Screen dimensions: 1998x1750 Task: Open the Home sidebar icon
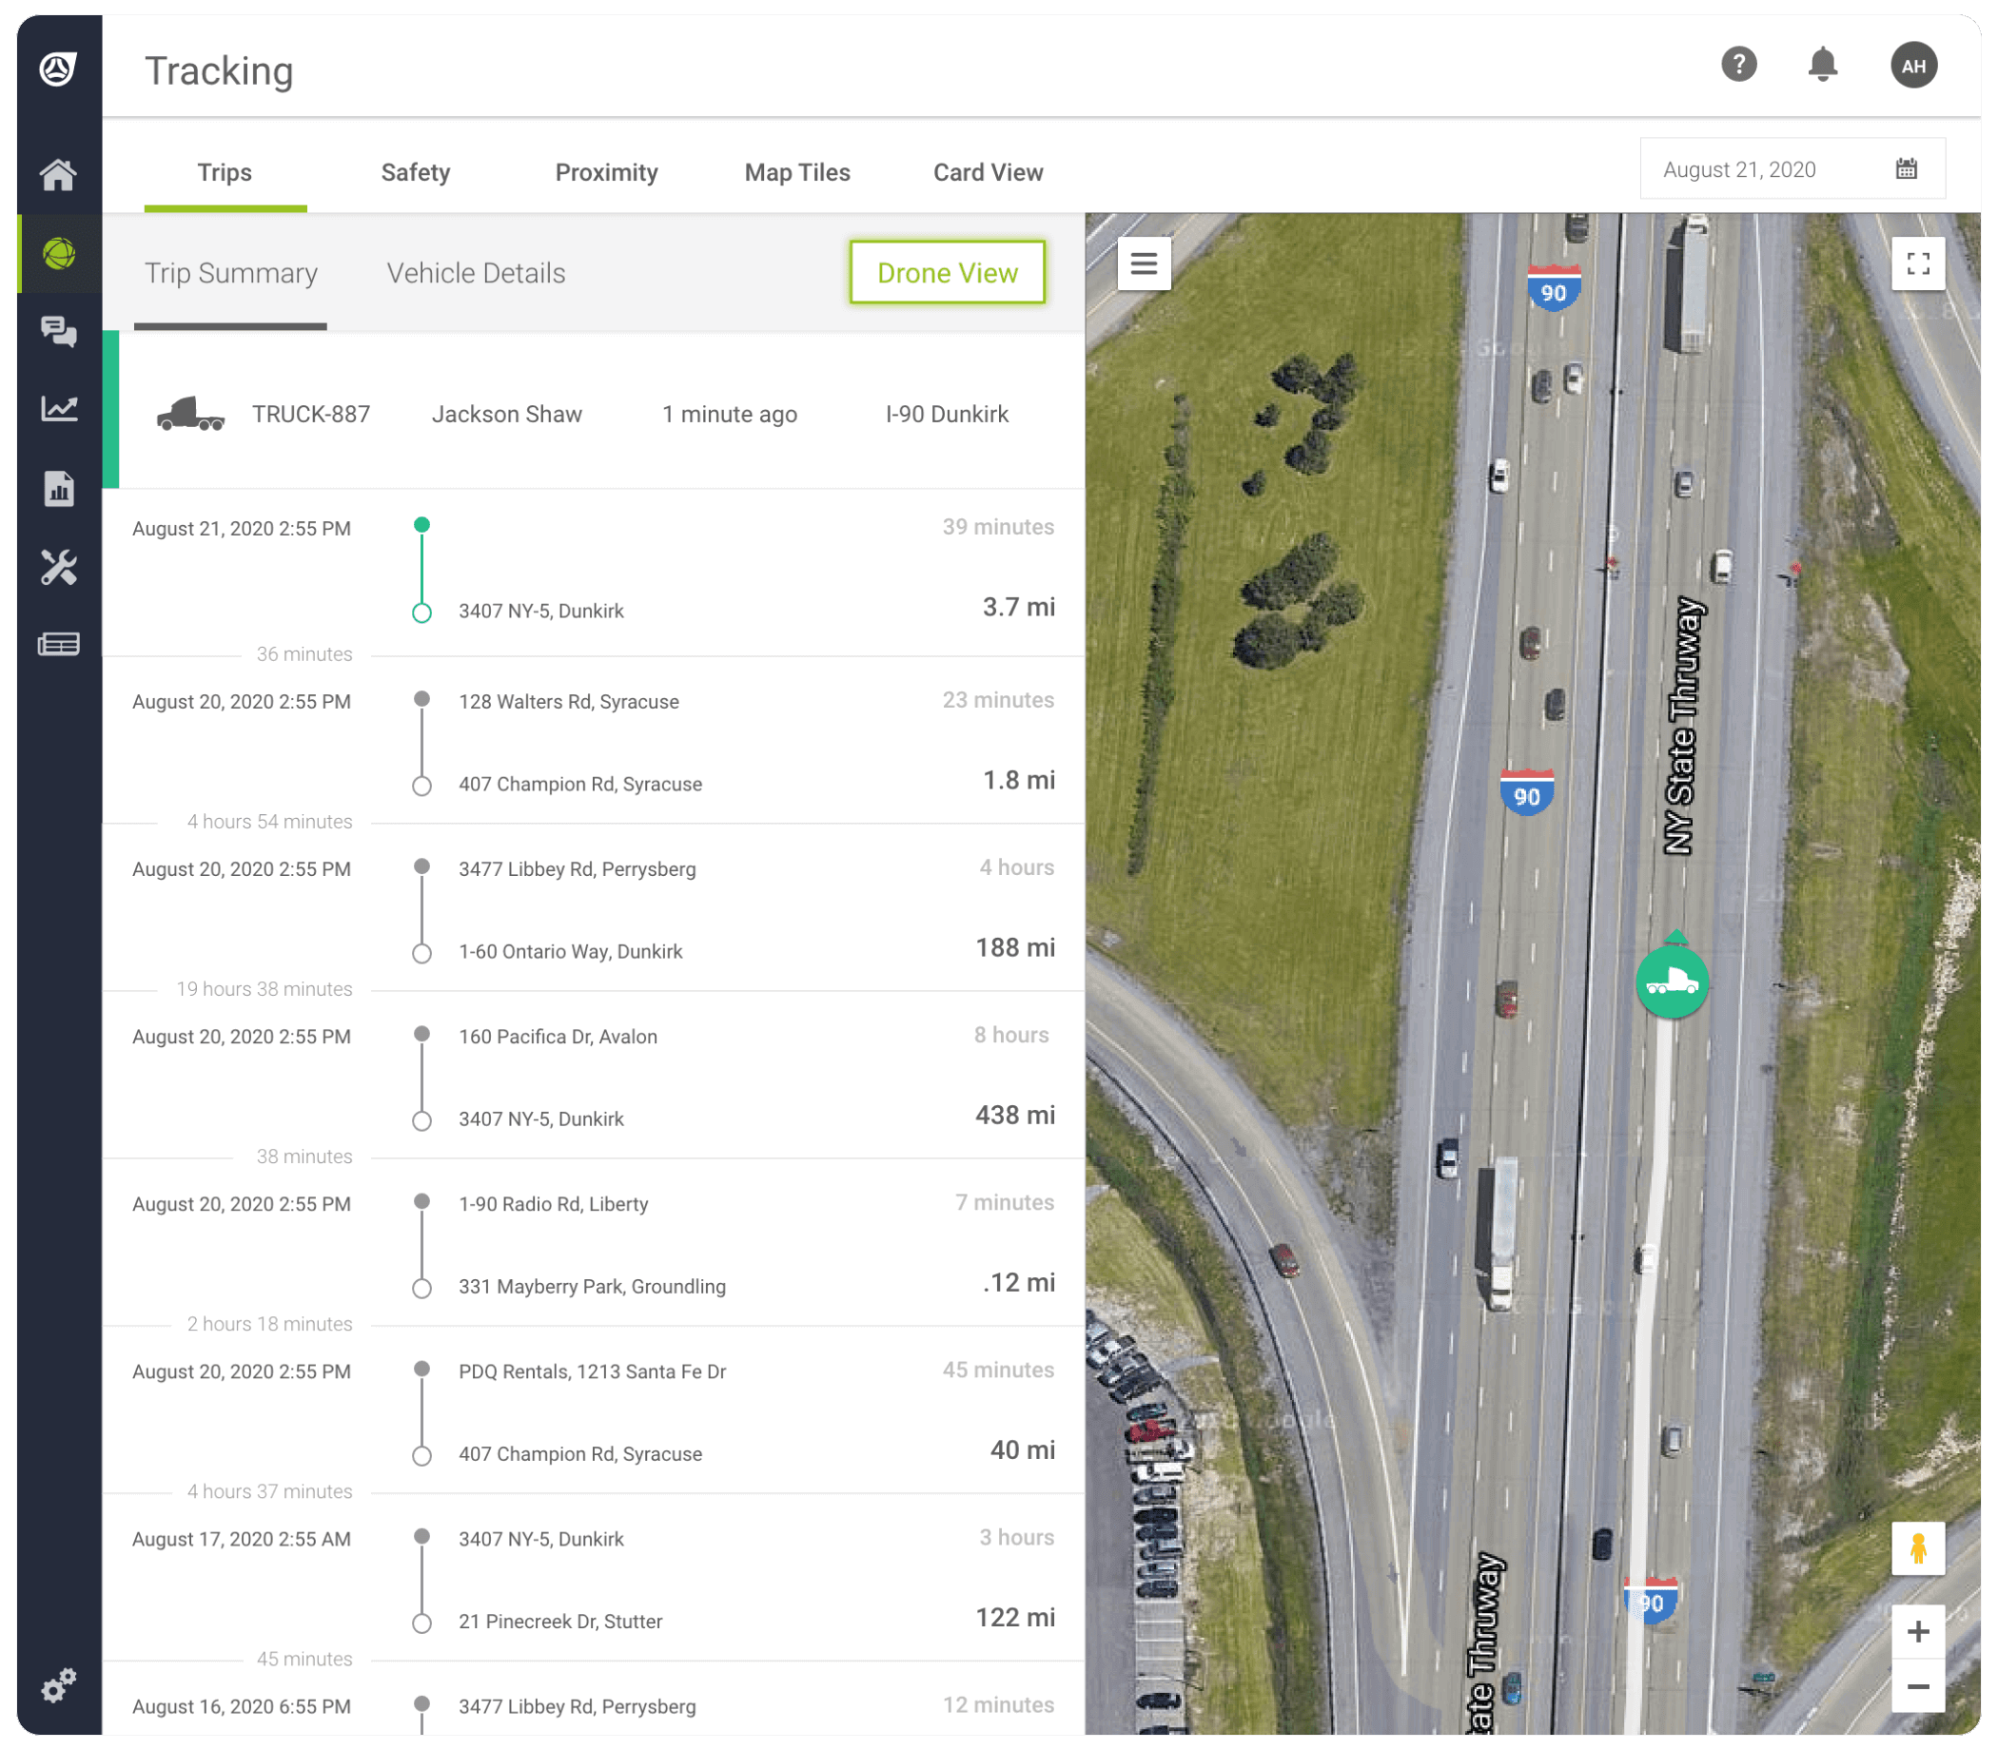(59, 175)
